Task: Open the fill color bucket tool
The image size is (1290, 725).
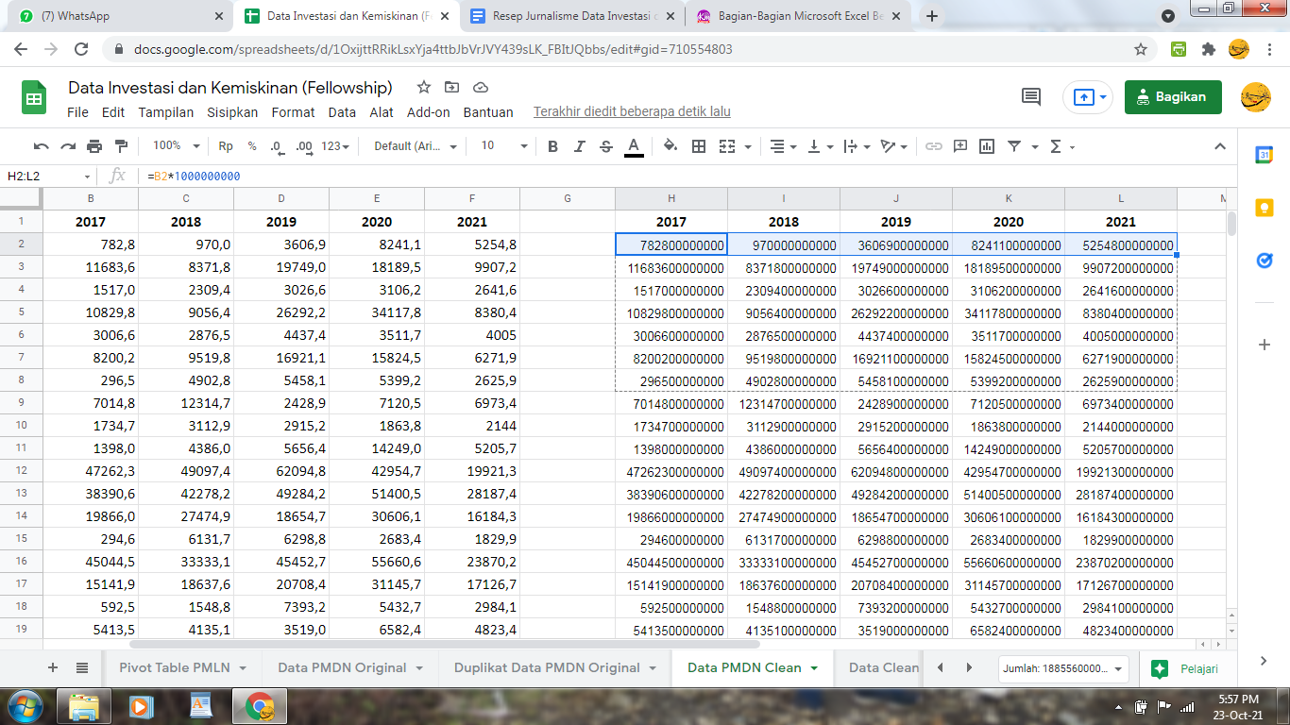Action: click(x=670, y=146)
